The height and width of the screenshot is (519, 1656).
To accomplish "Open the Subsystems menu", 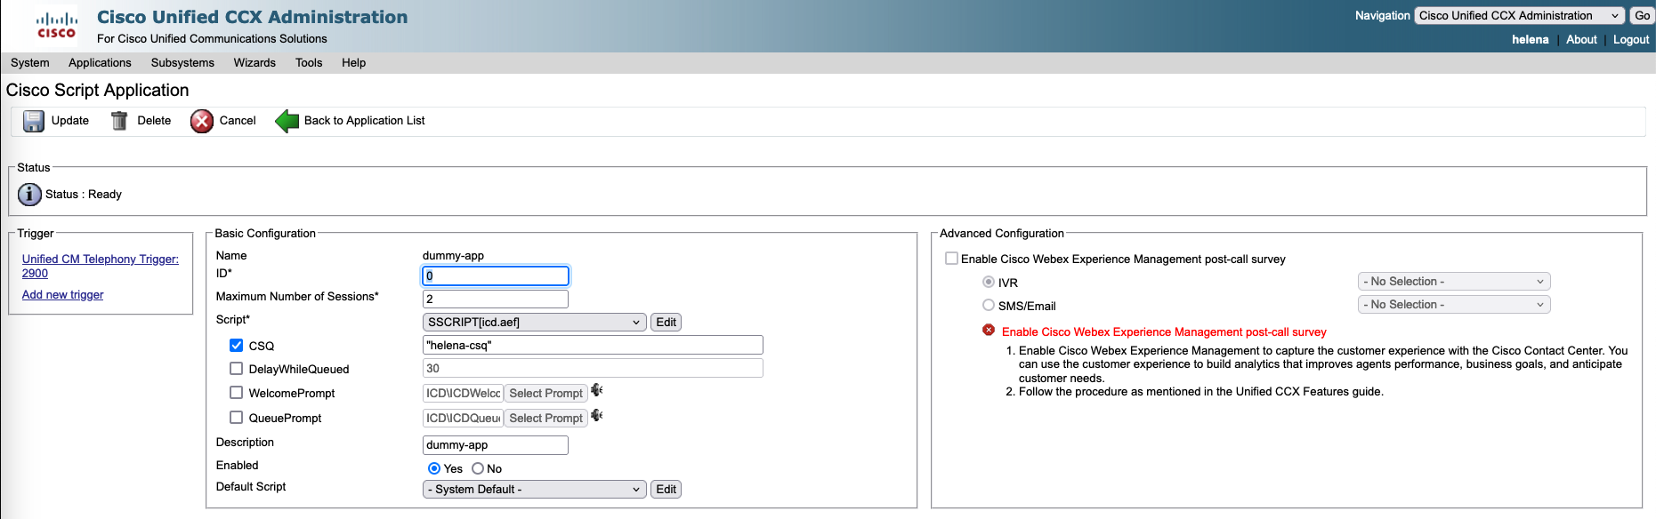I will (x=182, y=63).
